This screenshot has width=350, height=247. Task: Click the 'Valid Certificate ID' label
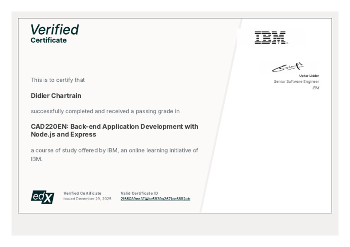point(139,193)
